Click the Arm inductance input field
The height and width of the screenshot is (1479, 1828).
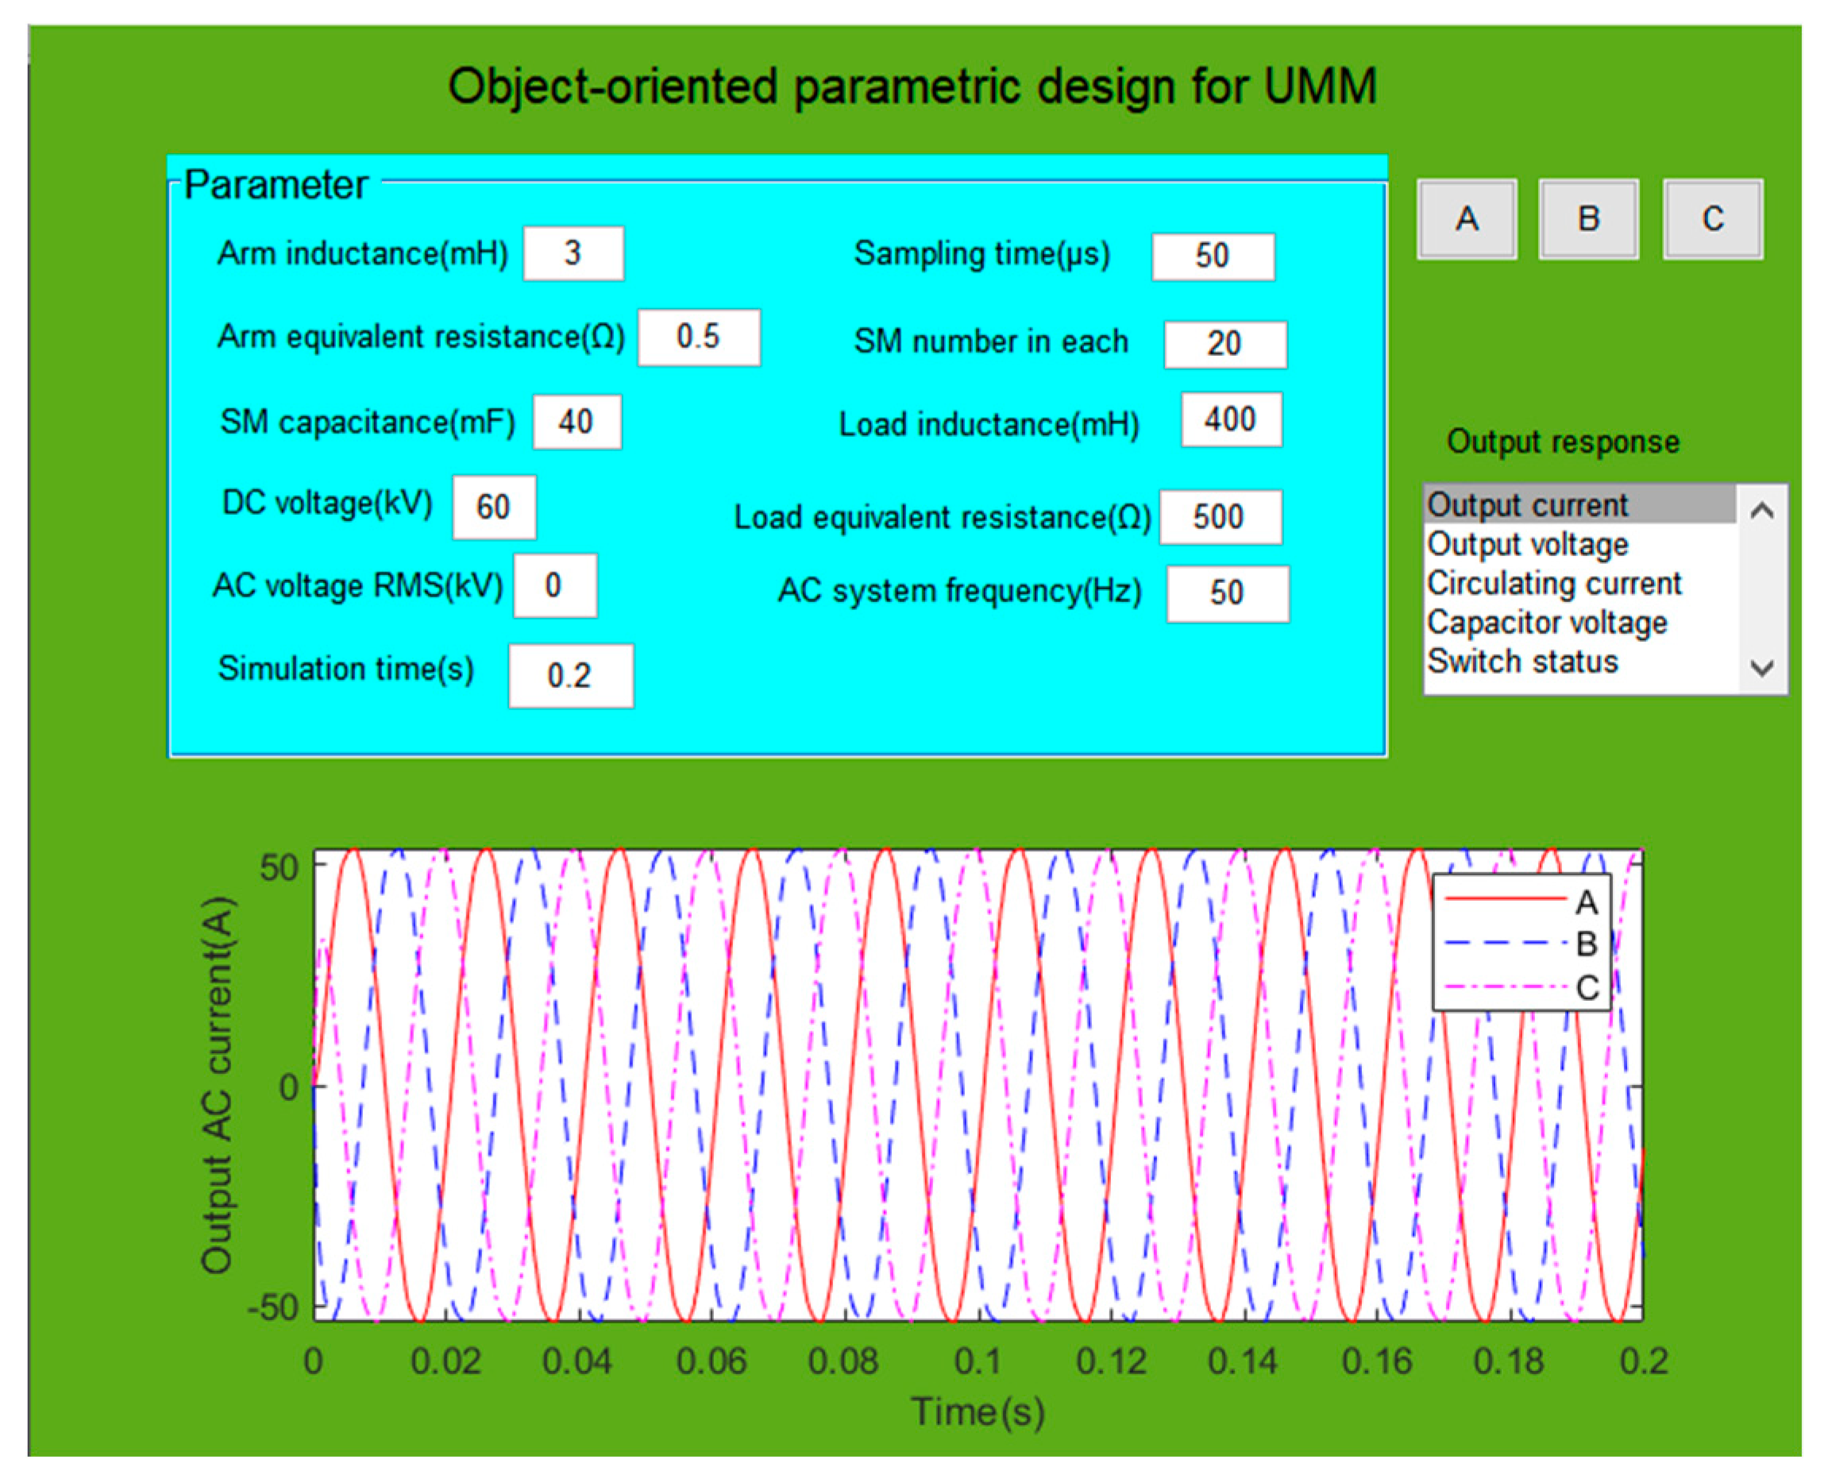tap(573, 253)
